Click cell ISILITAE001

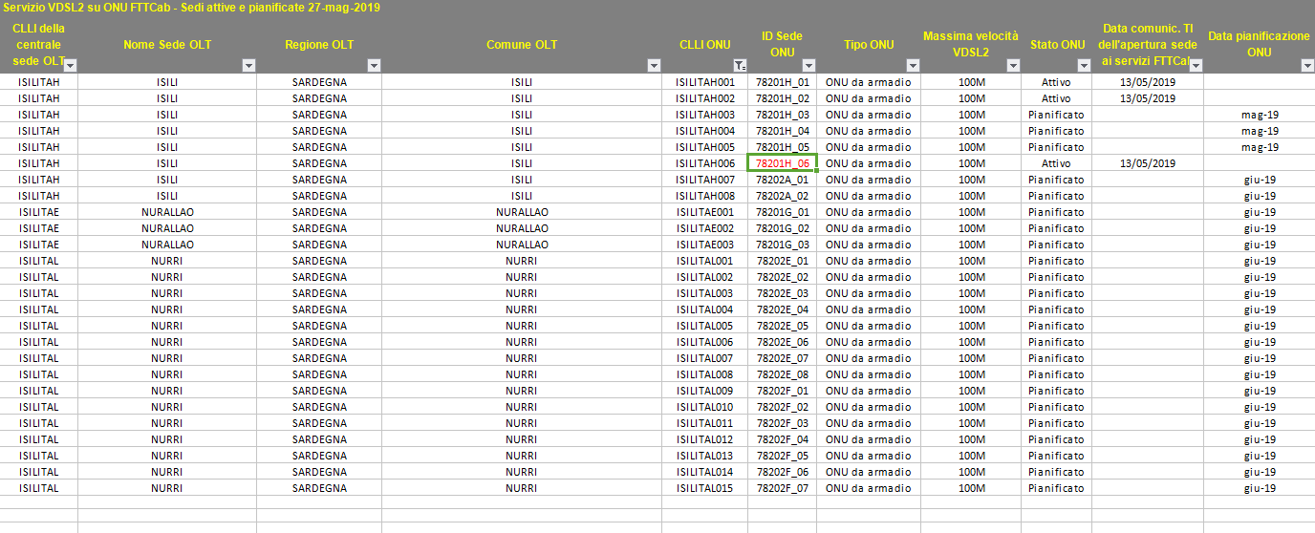pyautogui.click(x=705, y=212)
